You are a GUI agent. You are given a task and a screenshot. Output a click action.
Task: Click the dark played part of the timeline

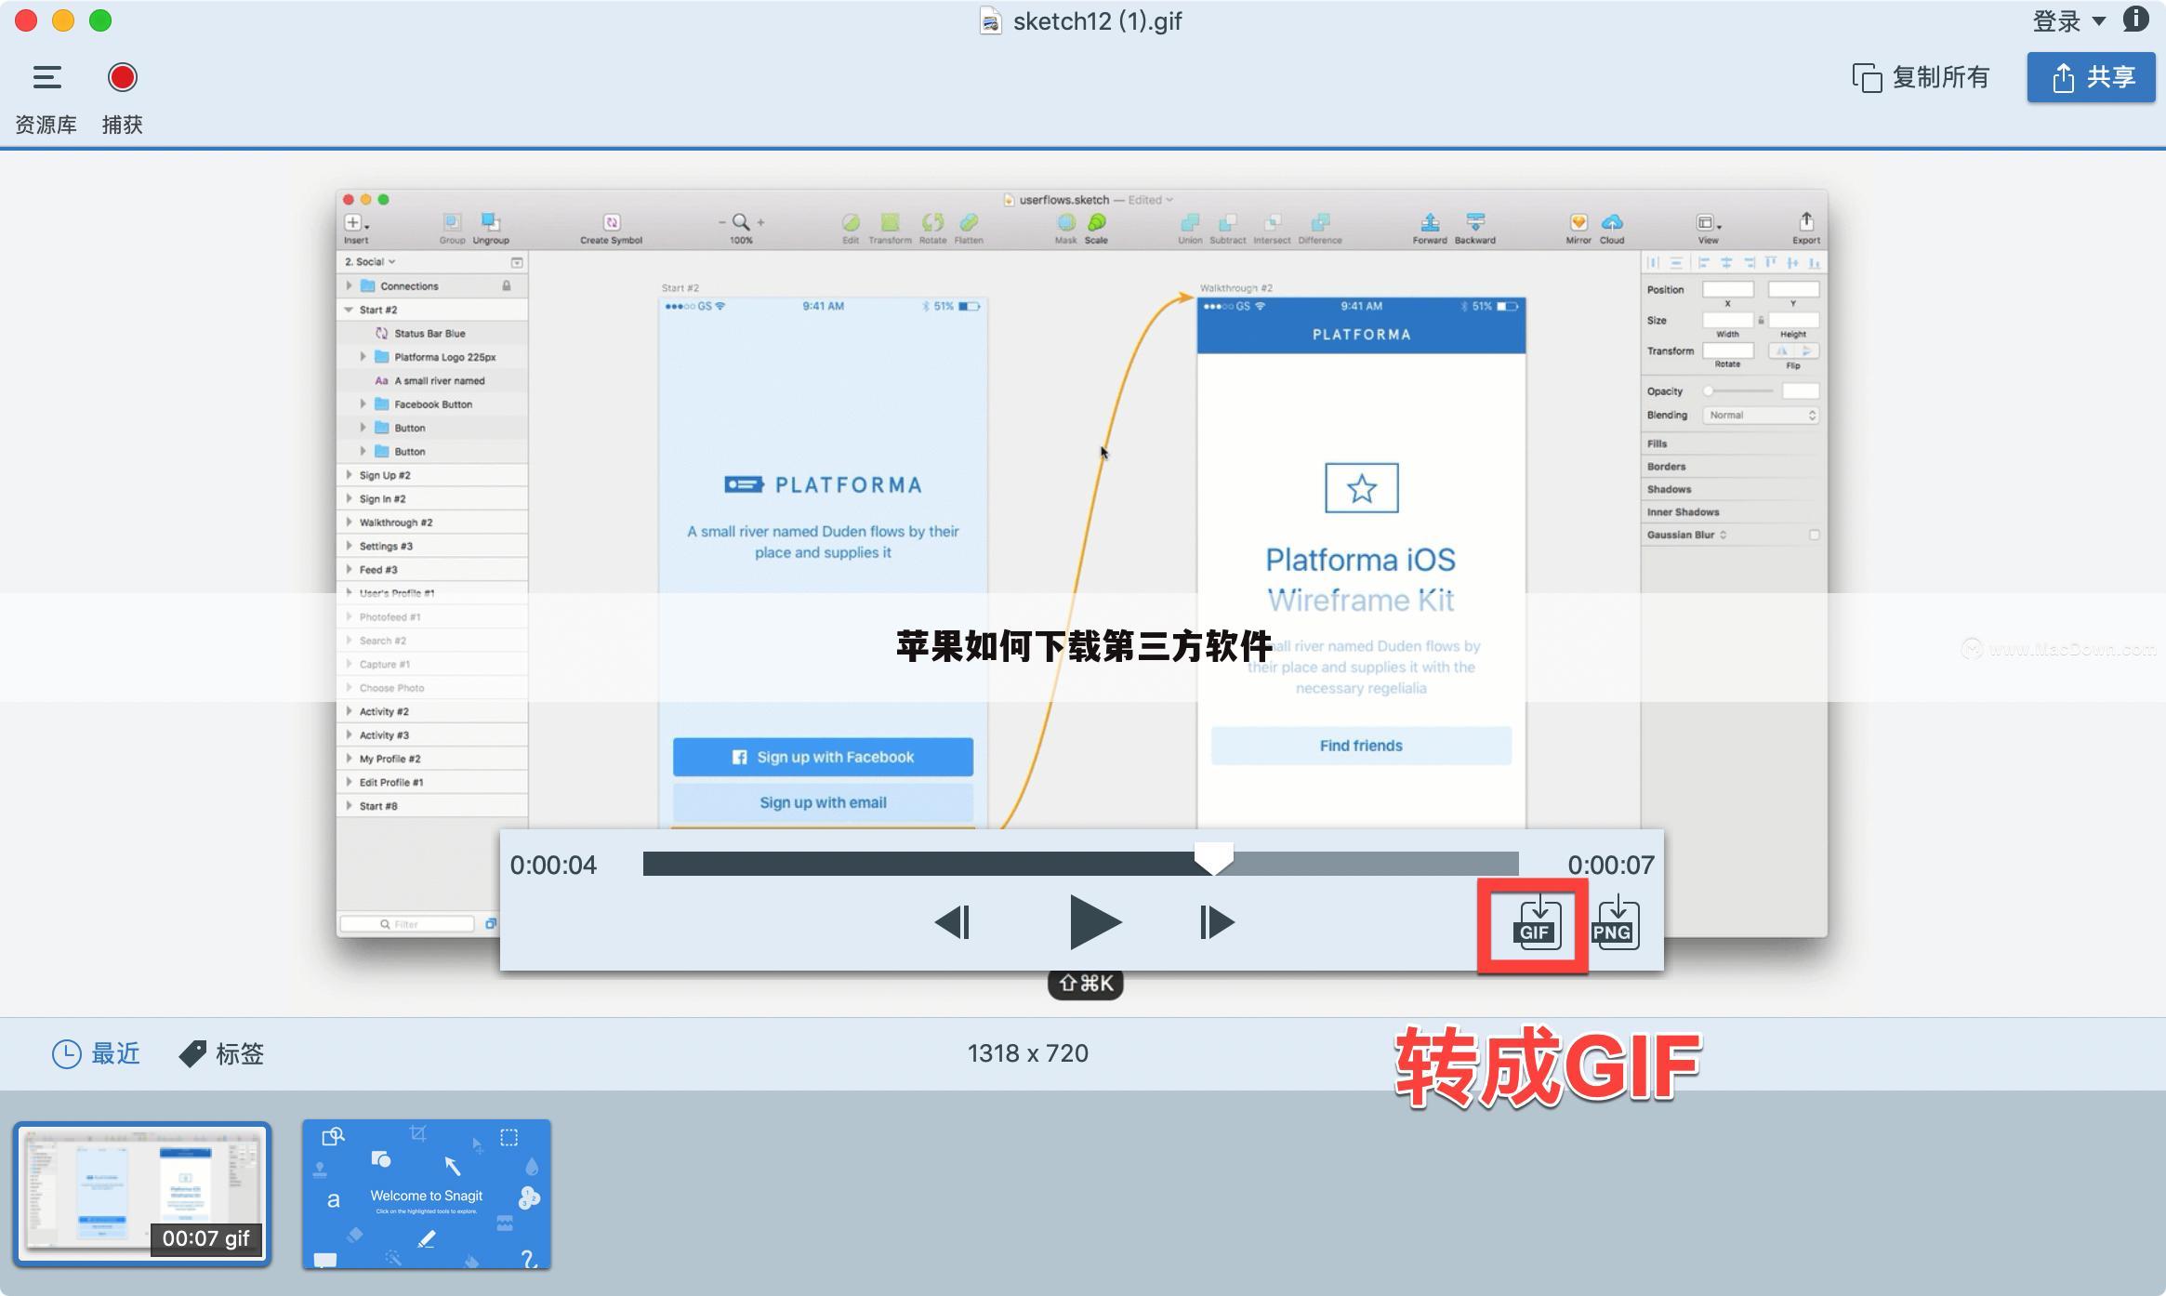(918, 864)
